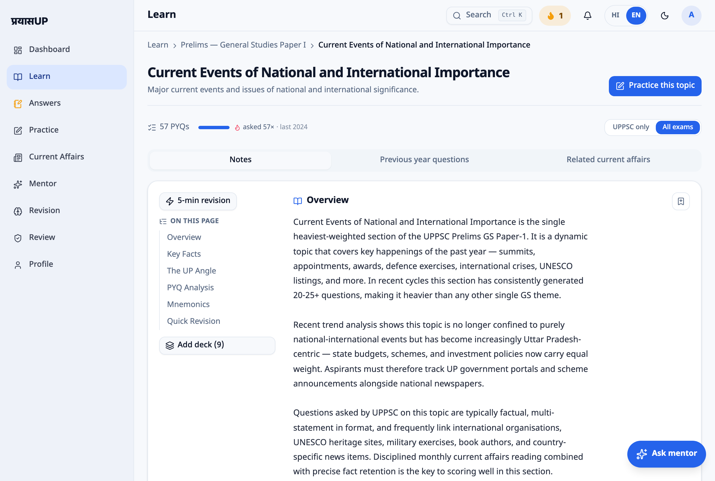Switch language to Hindi (HI)
The height and width of the screenshot is (481, 715).
pyautogui.click(x=615, y=15)
